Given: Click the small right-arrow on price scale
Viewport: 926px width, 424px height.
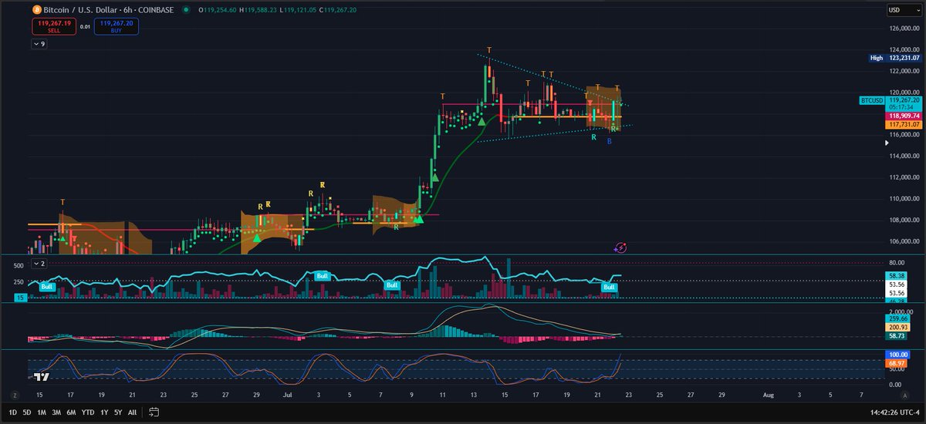Looking at the screenshot, I should click(x=886, y=143).
